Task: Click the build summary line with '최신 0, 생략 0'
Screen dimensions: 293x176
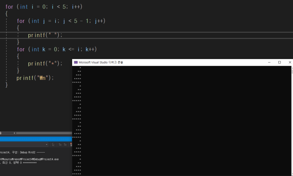Action: coord(18,163)
